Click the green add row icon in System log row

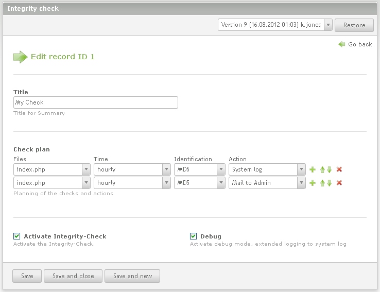point(312,169)
